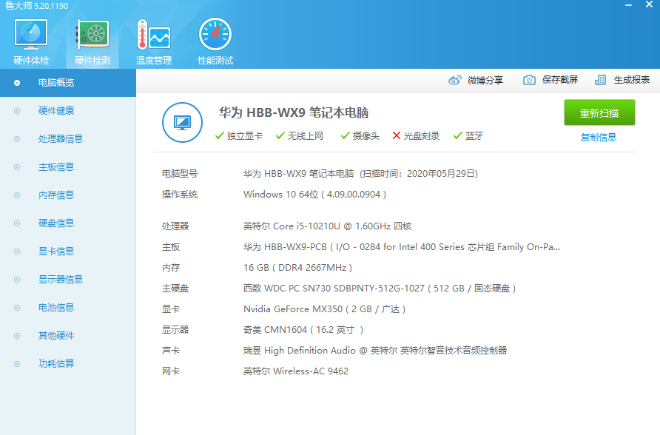
Task: Click the red X beside 光盘刻录
Action: click(397, 135)
